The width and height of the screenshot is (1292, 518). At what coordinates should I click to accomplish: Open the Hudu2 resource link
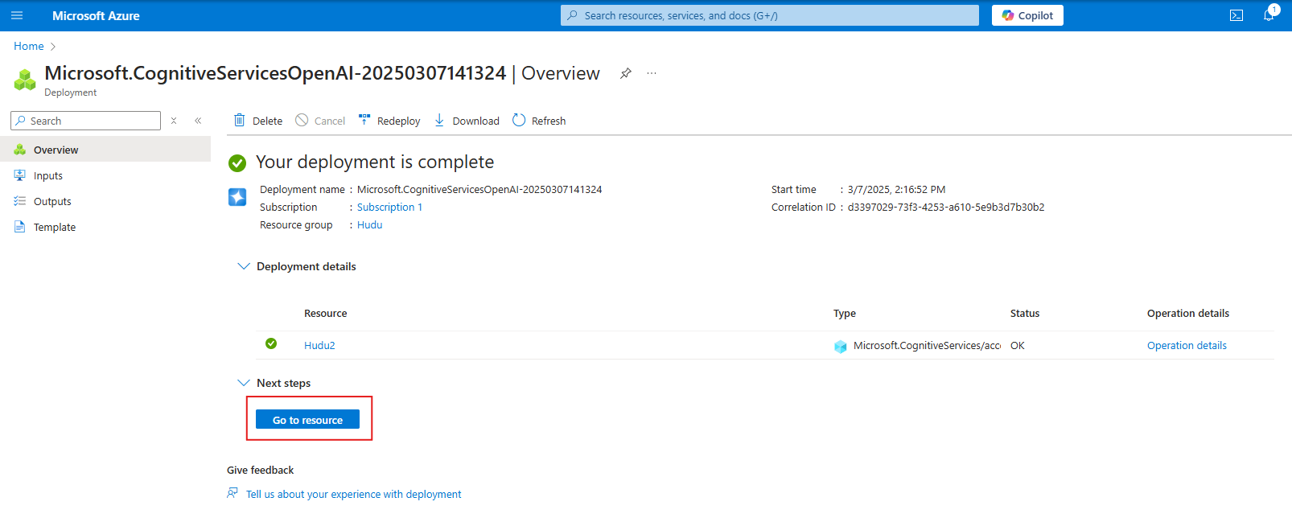click(319, 345)
